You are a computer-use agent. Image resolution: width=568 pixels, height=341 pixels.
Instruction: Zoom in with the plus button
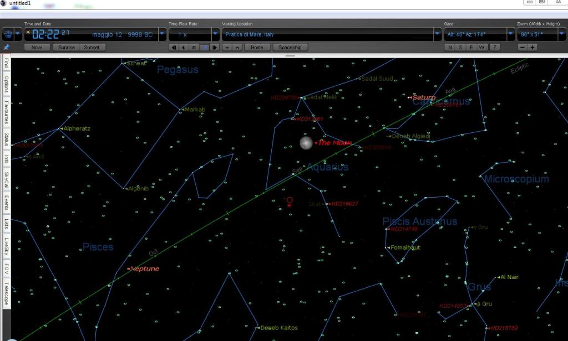click(532, 48)
